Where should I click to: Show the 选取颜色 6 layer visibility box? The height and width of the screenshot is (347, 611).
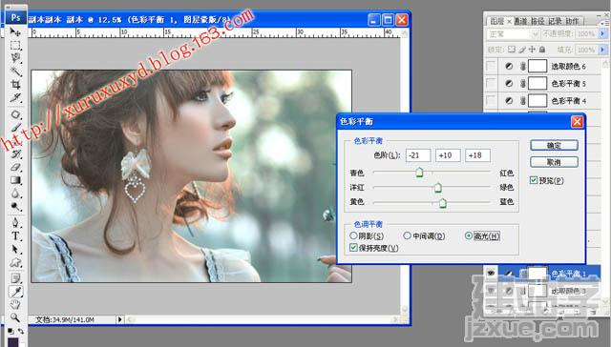point(491,66)
